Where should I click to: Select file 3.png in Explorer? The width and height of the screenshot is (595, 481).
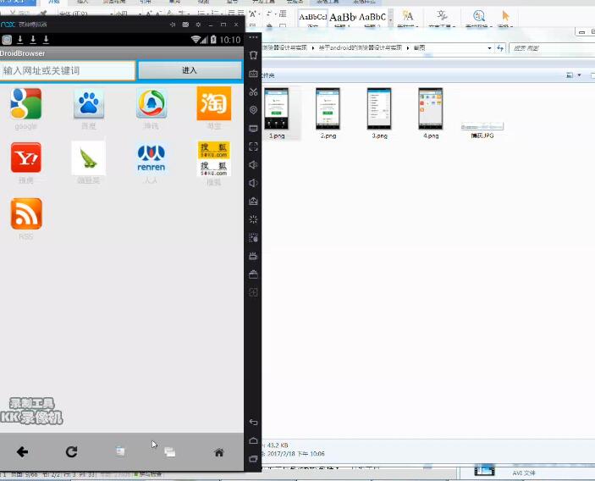[379, 113]
